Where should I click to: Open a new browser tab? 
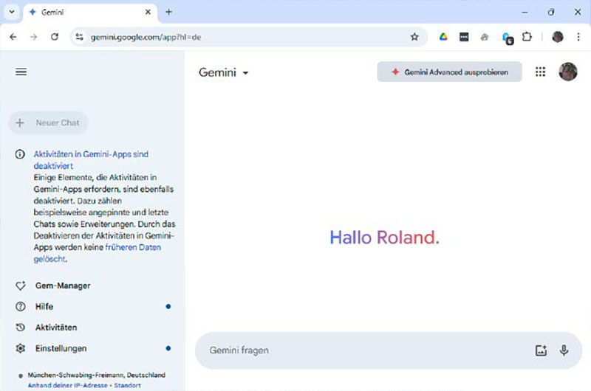tap(169, 12)
